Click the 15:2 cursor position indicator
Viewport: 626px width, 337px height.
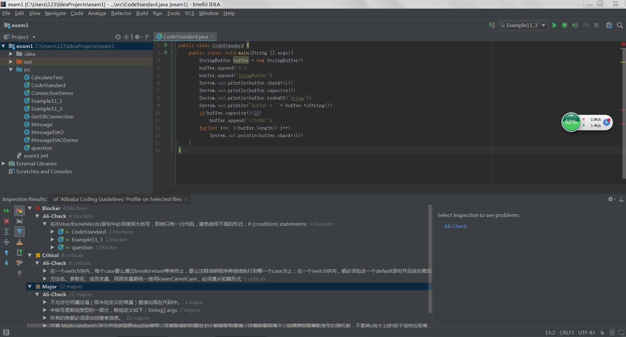(x=550, y=332)
